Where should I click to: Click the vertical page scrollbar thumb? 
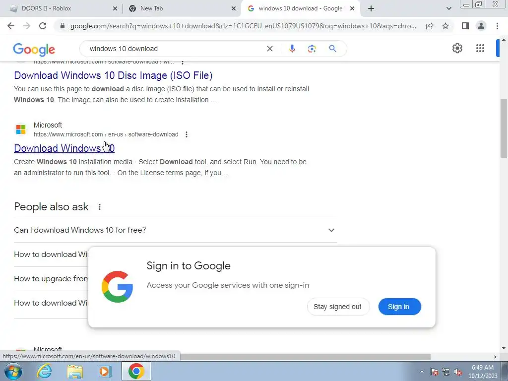pos(504,128)
